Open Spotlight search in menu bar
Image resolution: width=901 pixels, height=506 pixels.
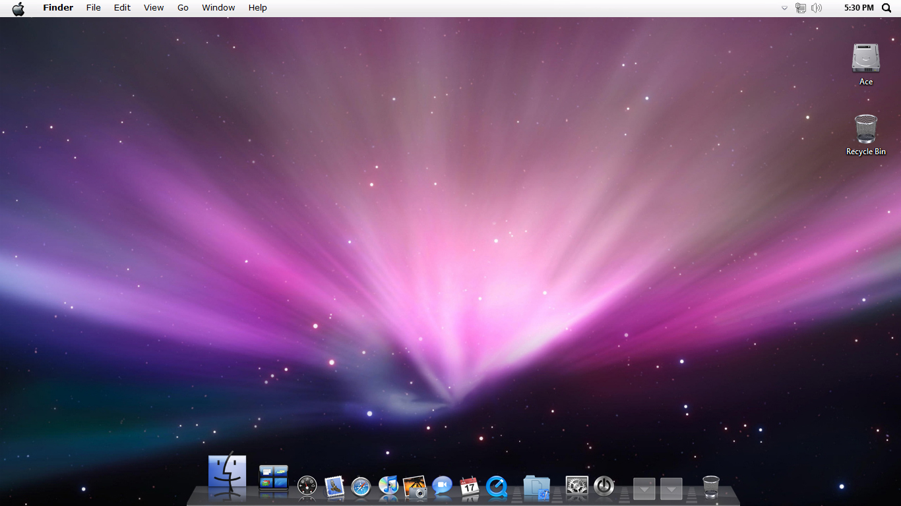[886, 8]
